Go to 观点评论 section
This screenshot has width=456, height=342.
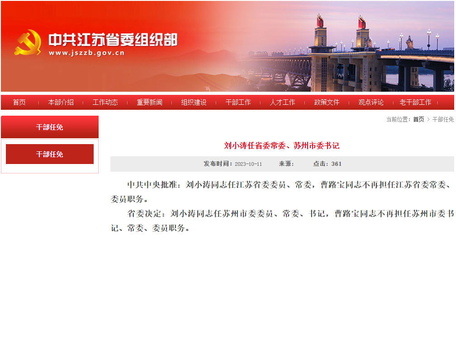371,102
